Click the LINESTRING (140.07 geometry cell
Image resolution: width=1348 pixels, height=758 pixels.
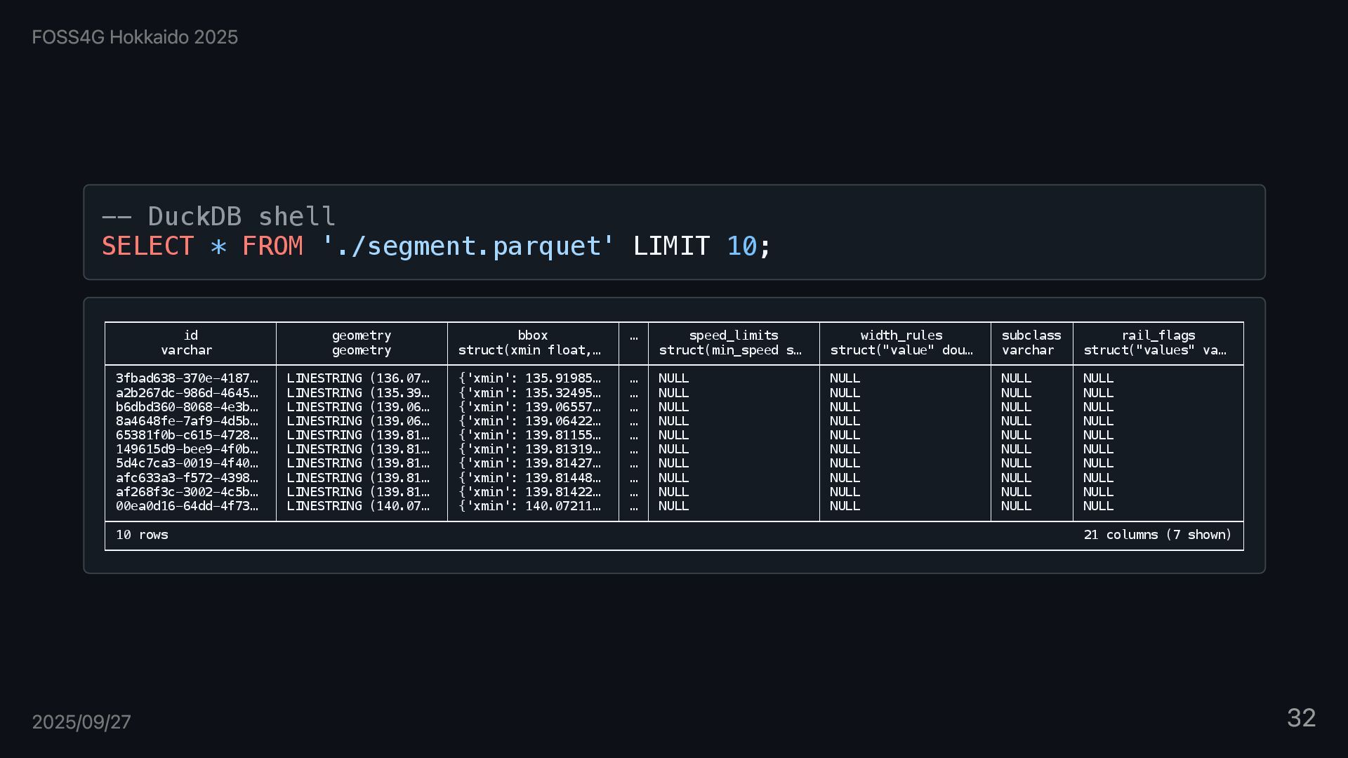coord(358,506)
